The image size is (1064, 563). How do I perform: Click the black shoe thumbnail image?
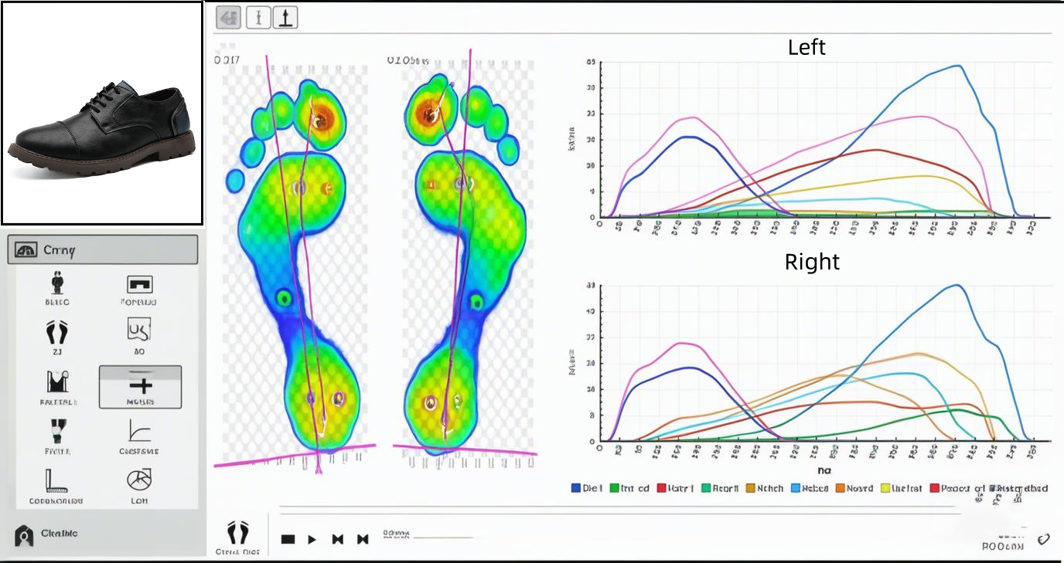pos(101,113)
